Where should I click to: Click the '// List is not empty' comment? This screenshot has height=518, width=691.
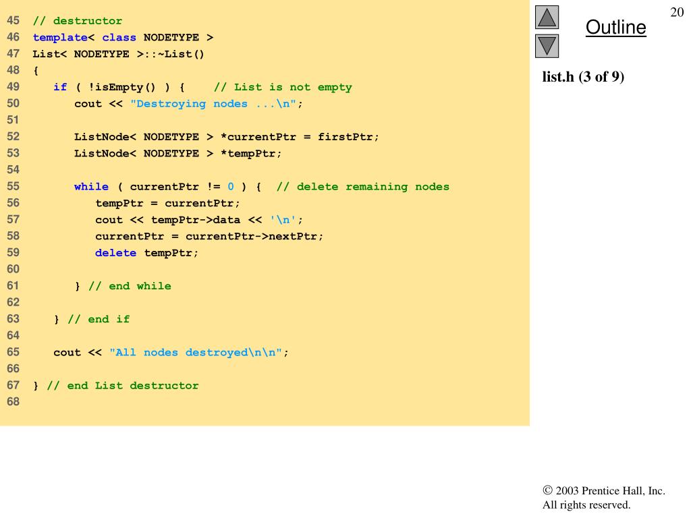click(283, 87)
